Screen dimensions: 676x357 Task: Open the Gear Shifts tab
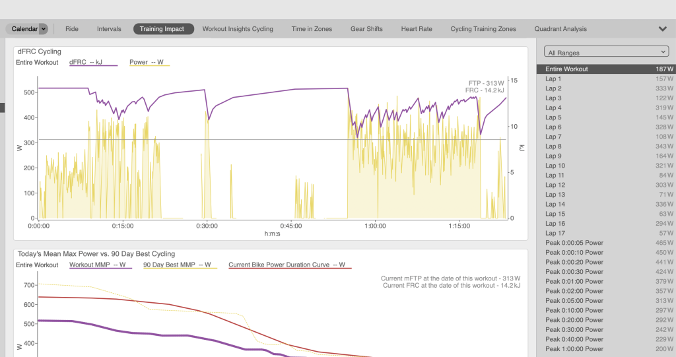366,29
